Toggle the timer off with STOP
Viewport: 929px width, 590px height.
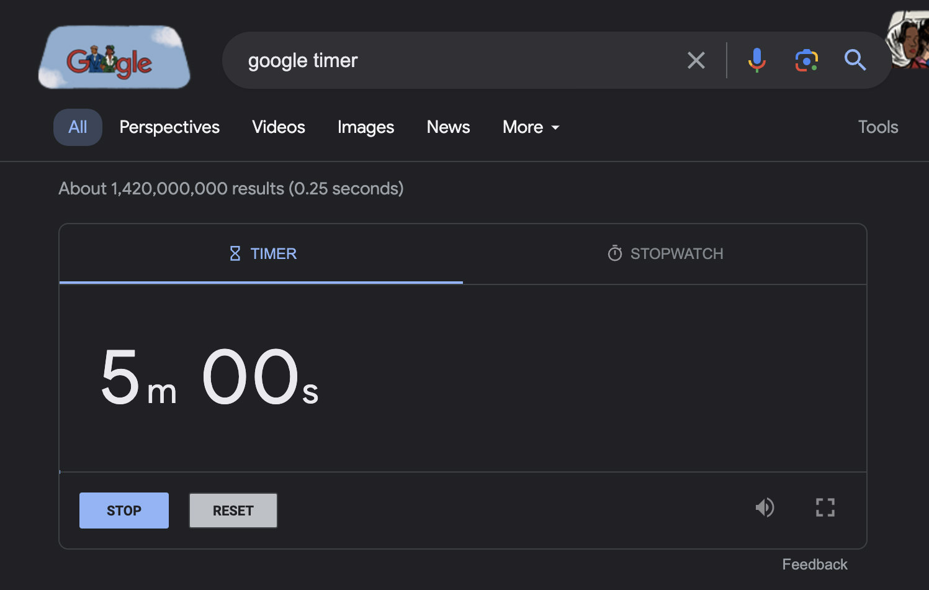123,510
